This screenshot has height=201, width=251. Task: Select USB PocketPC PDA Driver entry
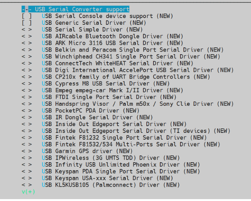(x=90, y=110)
